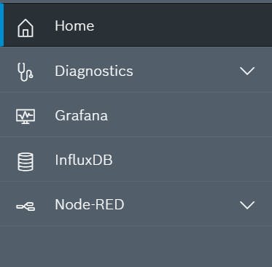Click blank space right of InfluxDB label

coord(192,160)
